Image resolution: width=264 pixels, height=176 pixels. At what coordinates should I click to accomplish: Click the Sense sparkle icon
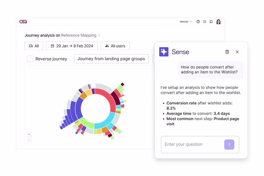pos(164,52)
